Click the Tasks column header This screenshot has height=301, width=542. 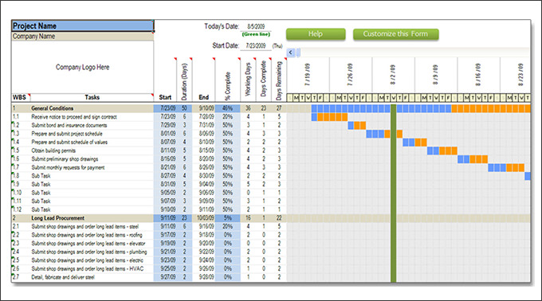(92, 97)
